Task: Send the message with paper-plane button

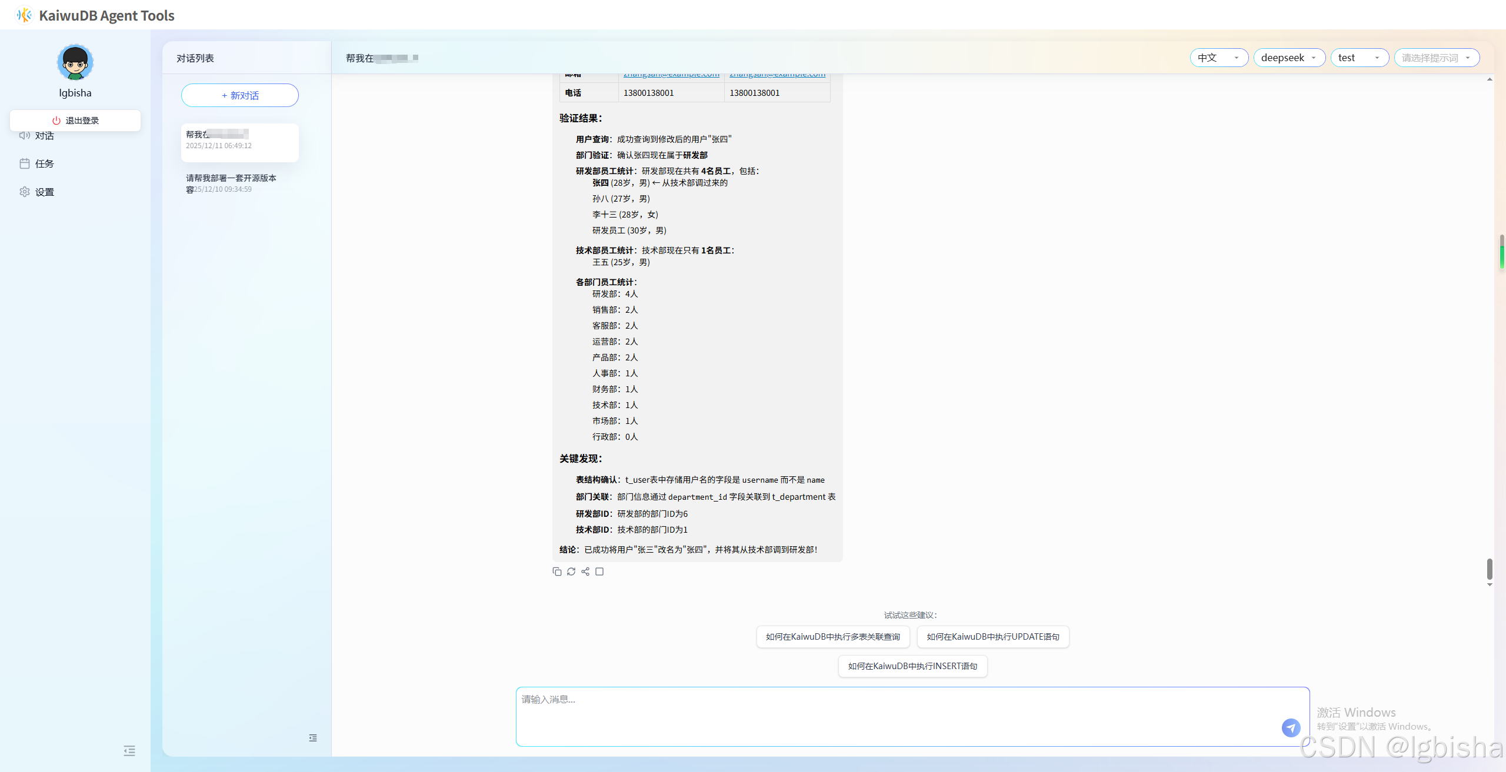Action: click(1291, 727)
